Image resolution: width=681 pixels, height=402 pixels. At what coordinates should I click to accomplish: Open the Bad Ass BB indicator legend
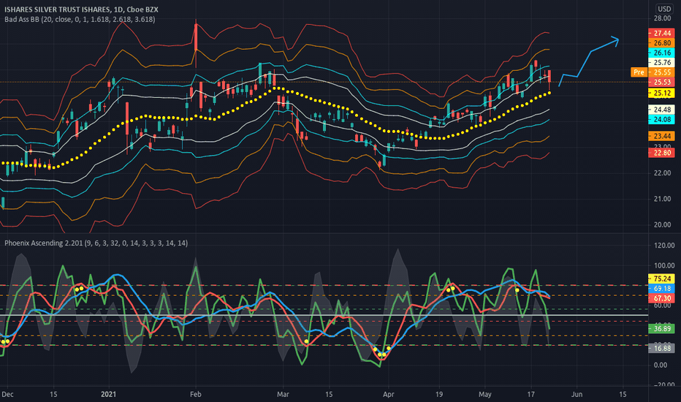[80, 19]
